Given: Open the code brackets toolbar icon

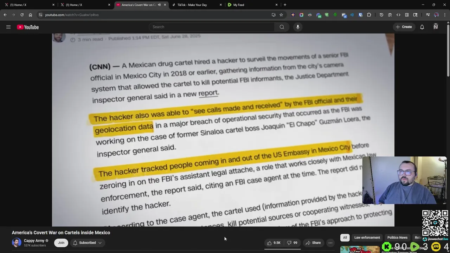Looking at the screenshot, I should point(398,15).
